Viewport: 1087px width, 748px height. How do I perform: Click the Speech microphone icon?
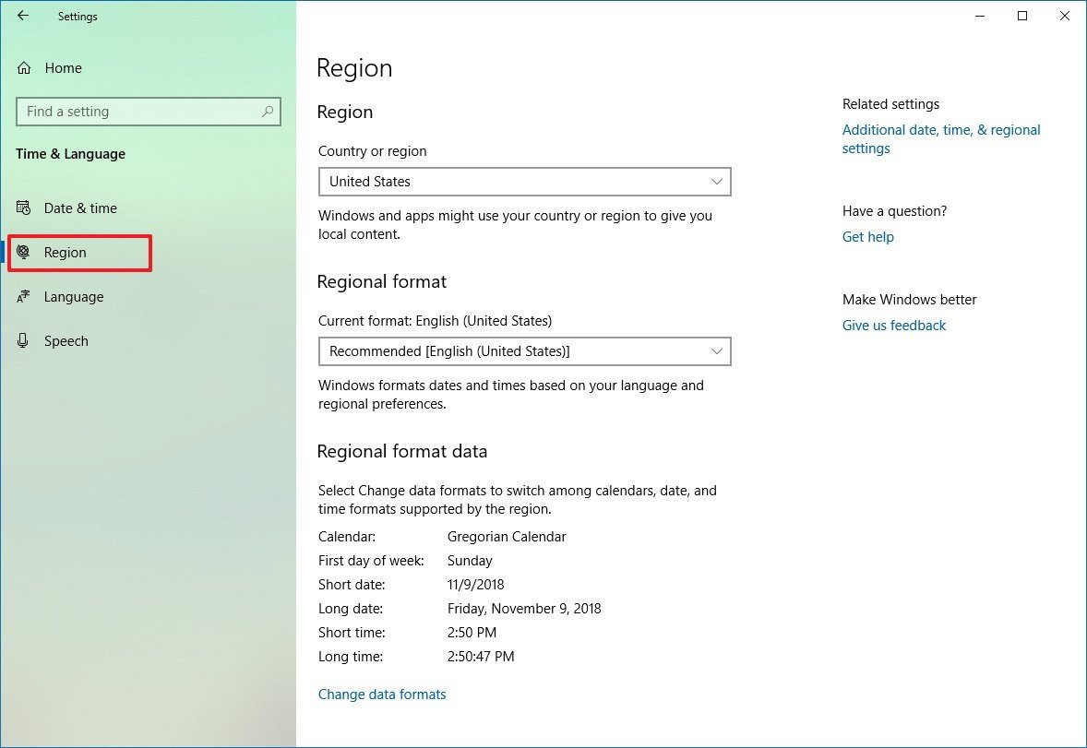[x=24, y=340]
